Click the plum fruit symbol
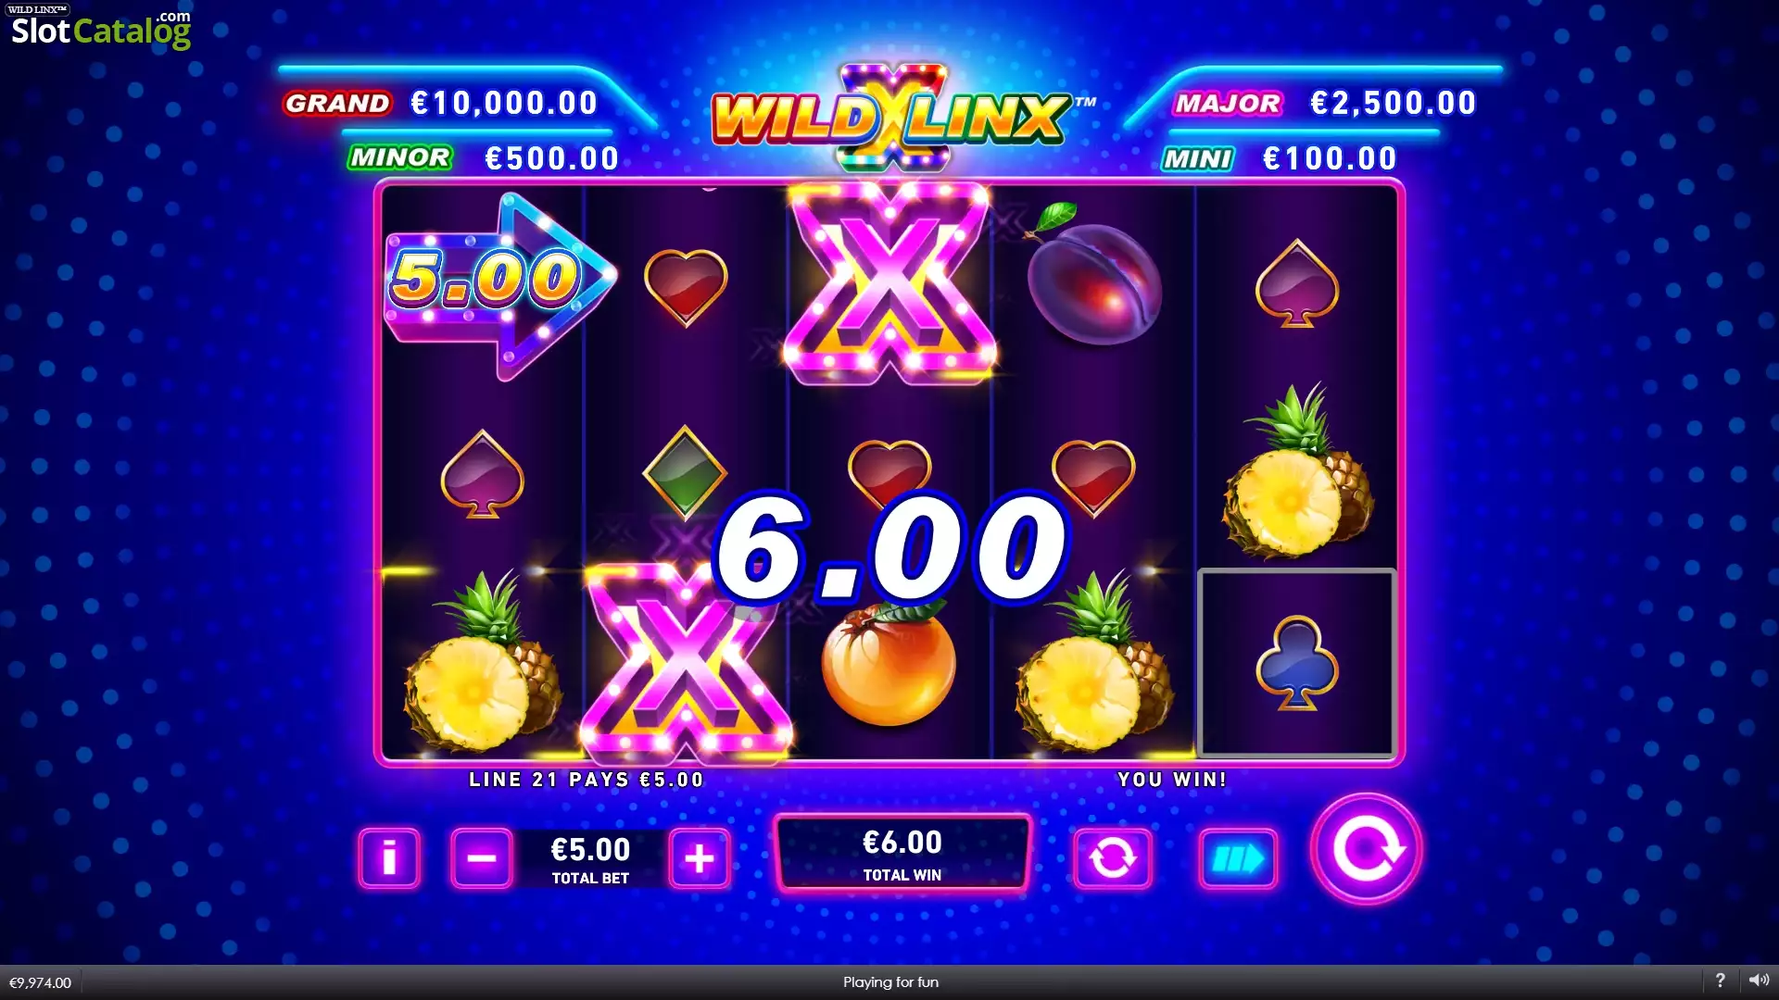The image size is (1779, 1000). [1093, 275]
